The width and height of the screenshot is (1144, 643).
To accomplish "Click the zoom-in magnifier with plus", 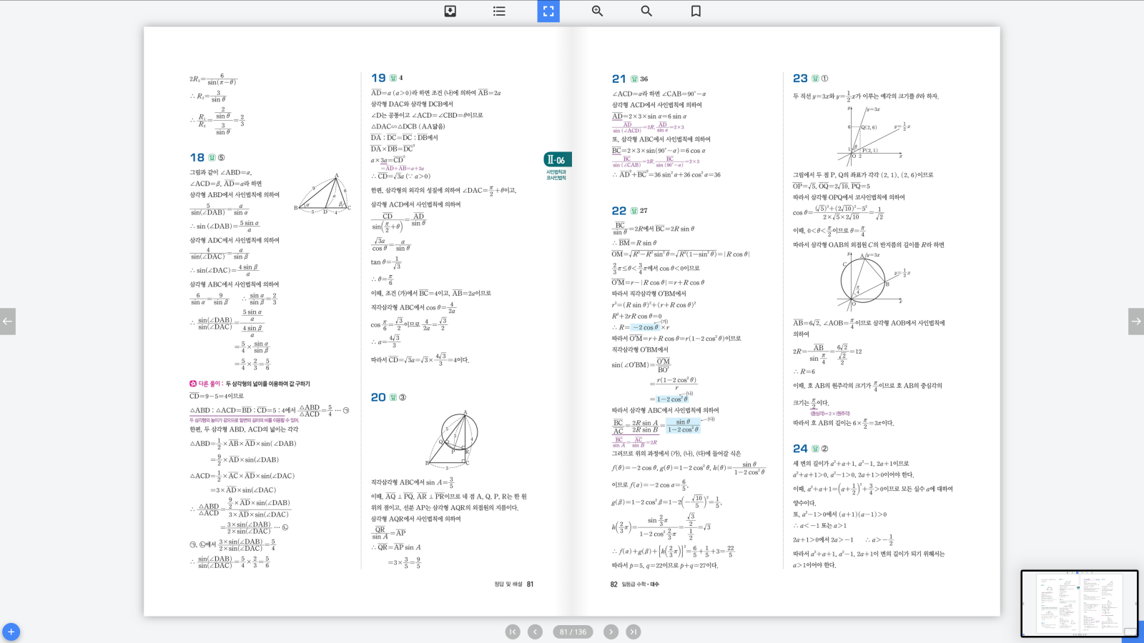I will coord(597,11).
